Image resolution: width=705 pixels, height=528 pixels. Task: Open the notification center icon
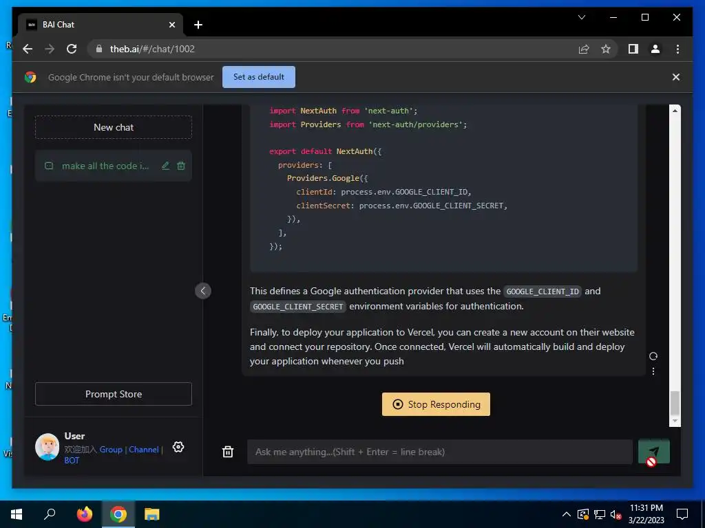click(x=682, y=514)
